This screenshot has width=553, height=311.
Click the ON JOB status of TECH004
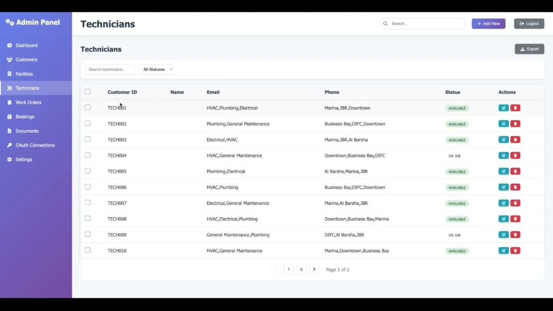coord(454,156)
